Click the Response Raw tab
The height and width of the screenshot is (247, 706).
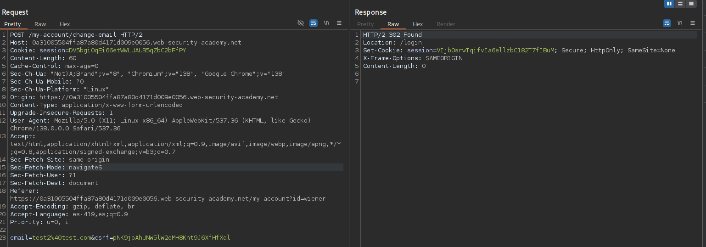393,24
